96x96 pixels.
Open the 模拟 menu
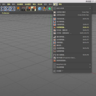pos(4,4)
